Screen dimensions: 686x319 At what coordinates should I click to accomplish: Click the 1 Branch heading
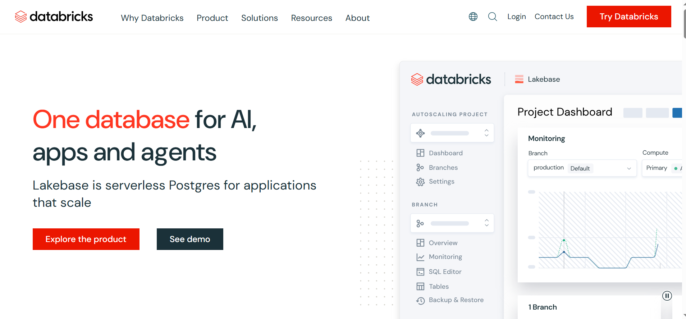tap(543, 307)
